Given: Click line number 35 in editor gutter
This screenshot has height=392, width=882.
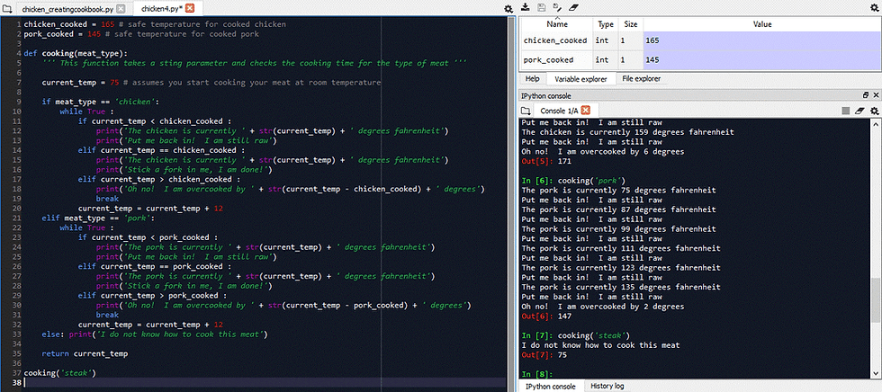Looking at the screenshot, I should [17, 354].
